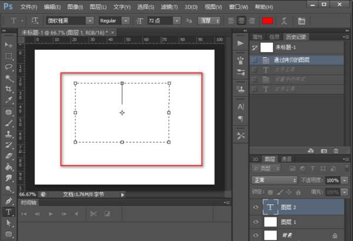
Task: Set history brush source to 未标题-1 snapshot
Action: point(255,48)
